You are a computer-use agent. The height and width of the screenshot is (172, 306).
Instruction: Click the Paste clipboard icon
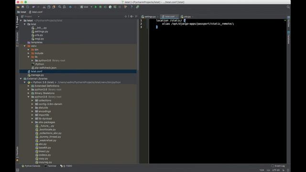click(x=54, y=7)
